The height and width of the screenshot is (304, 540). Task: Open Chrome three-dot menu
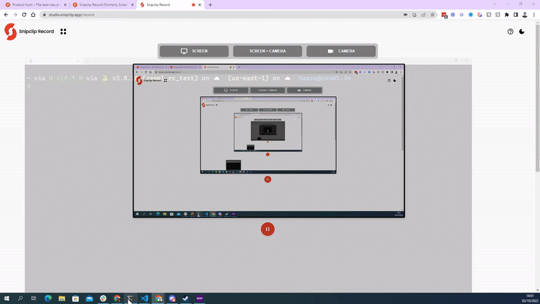tap(534, 15)
